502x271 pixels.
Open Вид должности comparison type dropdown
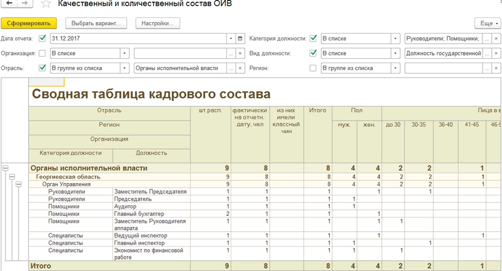[x=395, y=53]
